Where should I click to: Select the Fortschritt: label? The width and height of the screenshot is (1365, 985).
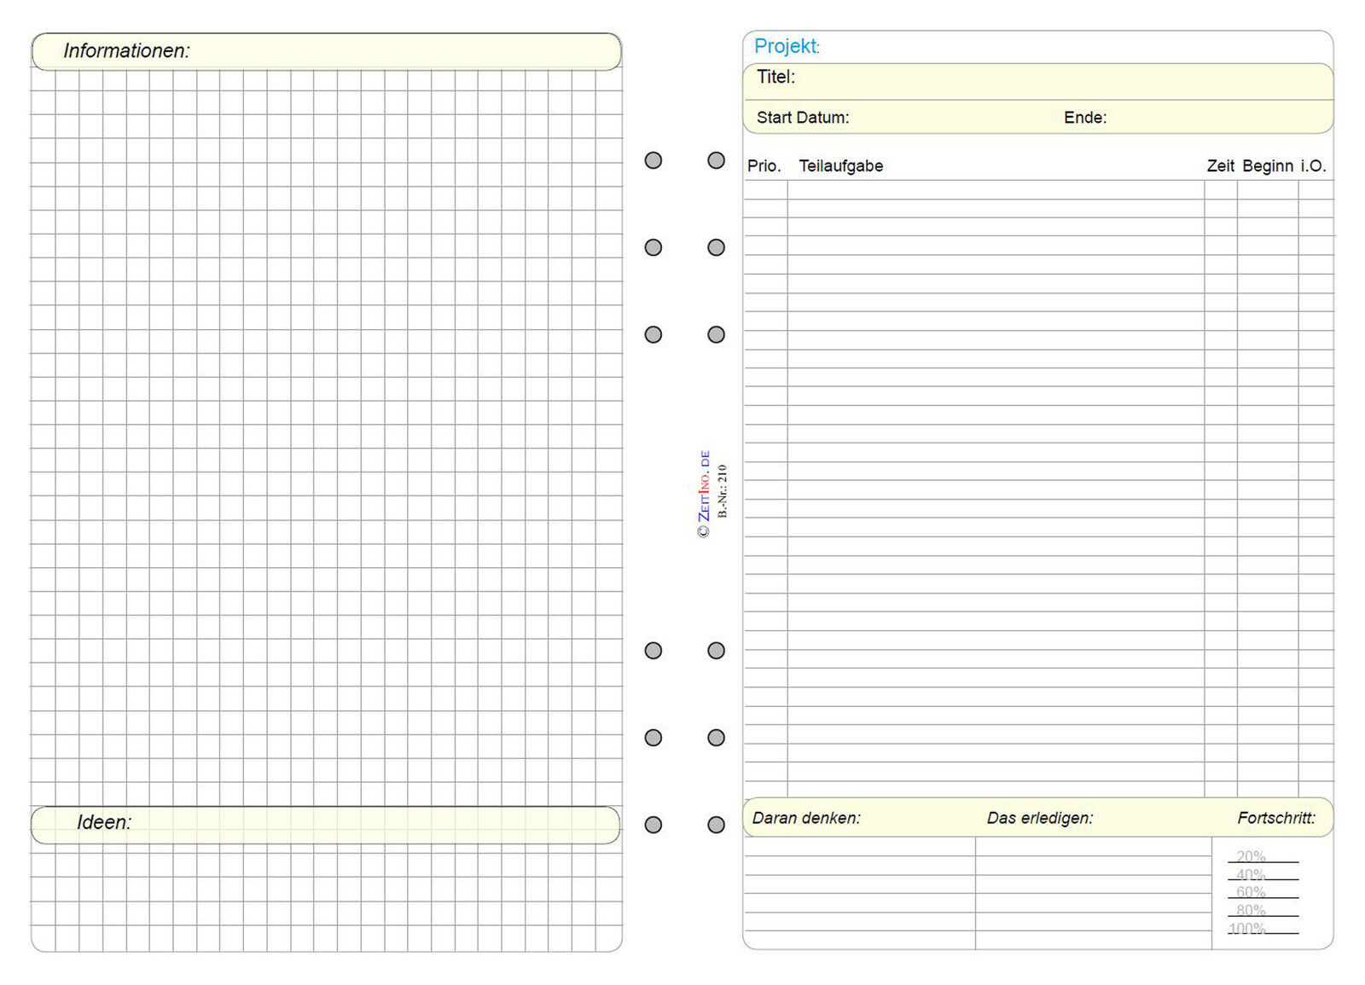[1276, 818]
